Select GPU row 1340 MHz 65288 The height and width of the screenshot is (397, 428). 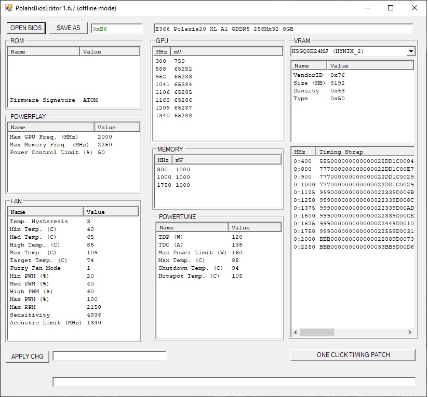[218, 116]
